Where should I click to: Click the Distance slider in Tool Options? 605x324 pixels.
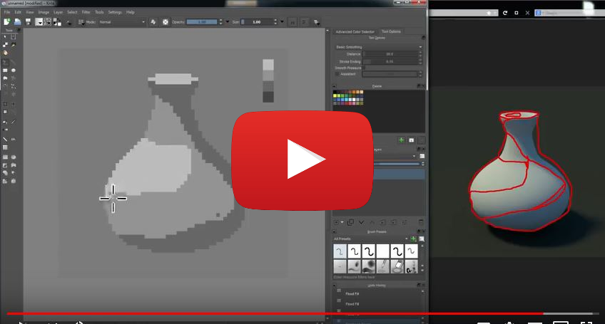tap(390, 54)
